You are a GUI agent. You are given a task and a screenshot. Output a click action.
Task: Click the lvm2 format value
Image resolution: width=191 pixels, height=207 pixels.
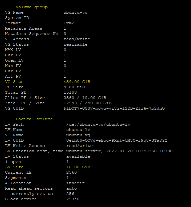click(x=69, y=23)
